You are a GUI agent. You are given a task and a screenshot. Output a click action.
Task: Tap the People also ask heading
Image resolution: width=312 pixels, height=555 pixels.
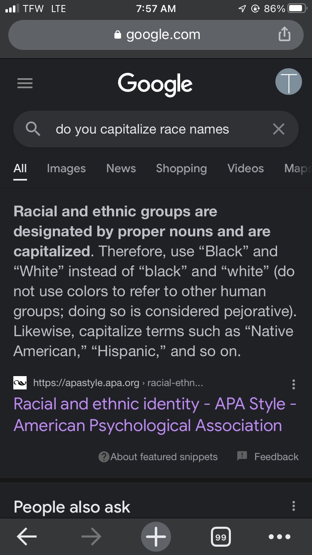(x=72, y=507)
